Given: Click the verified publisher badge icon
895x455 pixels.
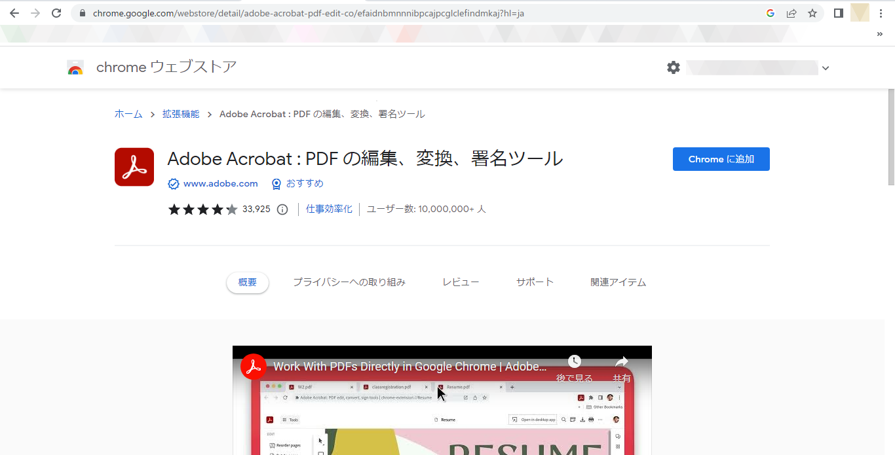Looking at the screenshot, I should (174, 184).
